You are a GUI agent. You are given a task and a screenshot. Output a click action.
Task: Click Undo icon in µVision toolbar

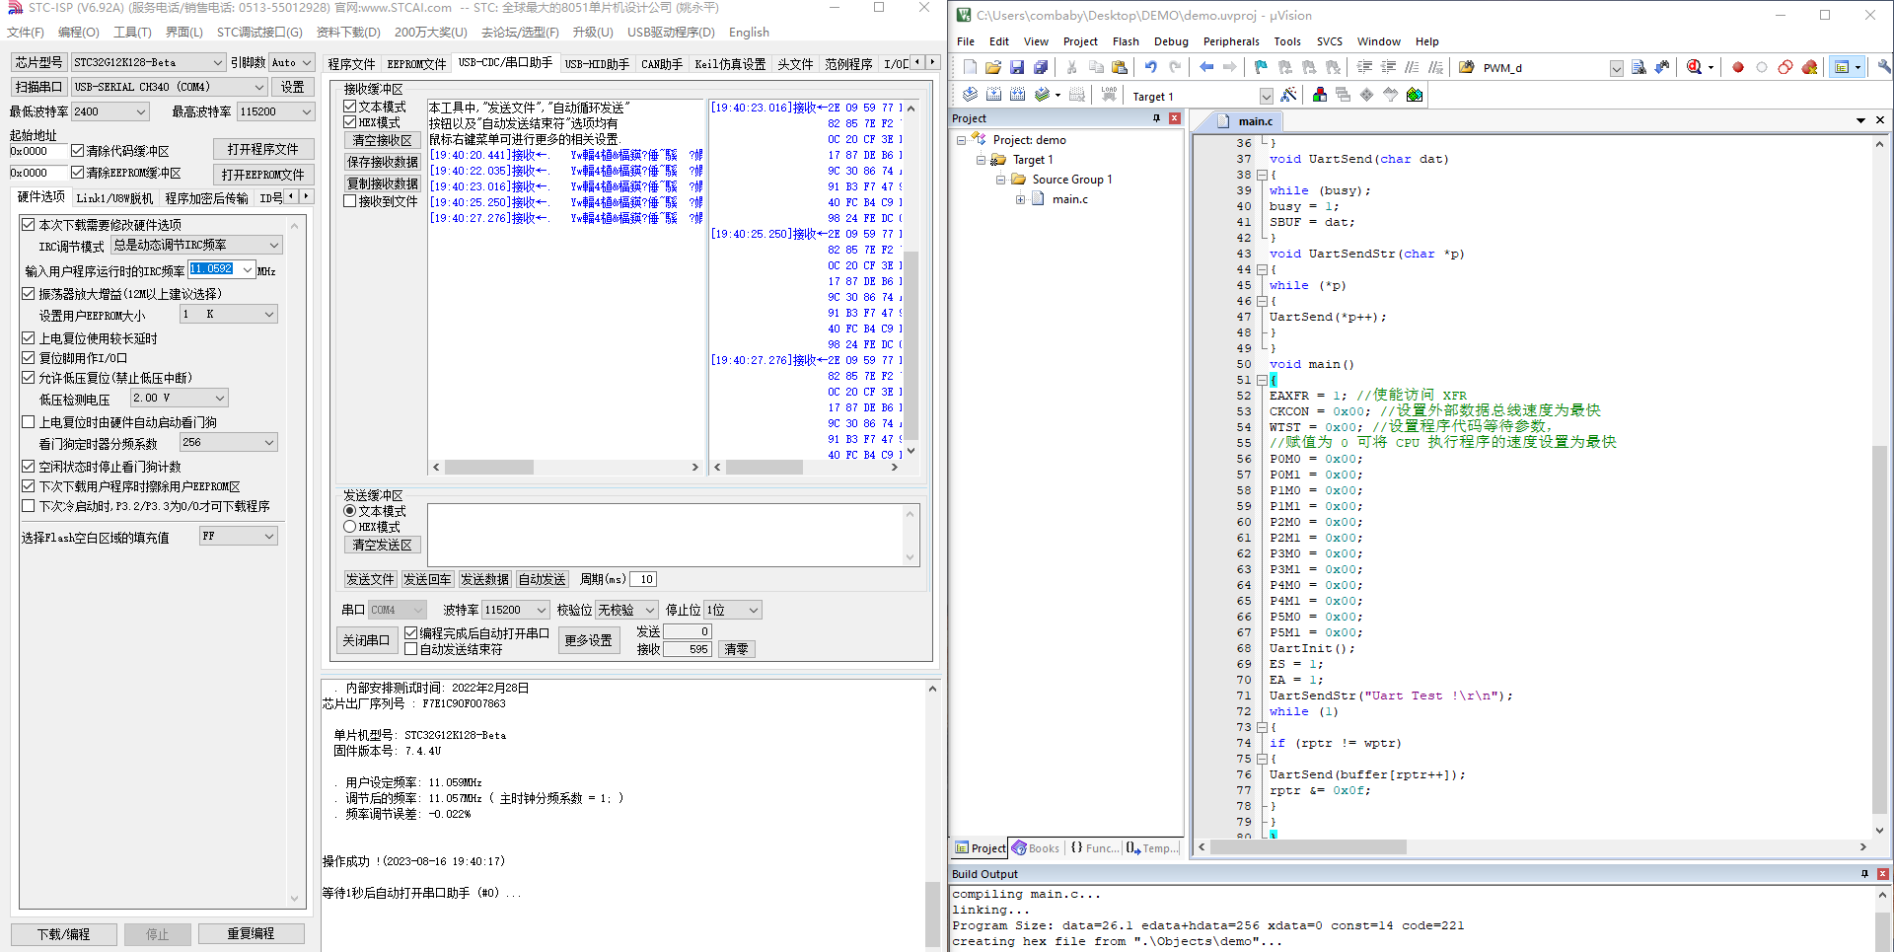(x=1150, y=67)
